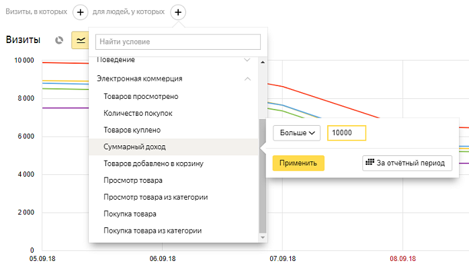469x267 pixels.
Task: Click the "Применить" button
Action: [298, 163]
